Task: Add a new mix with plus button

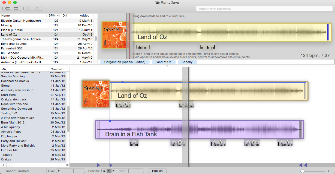Action: pos(3,165)
